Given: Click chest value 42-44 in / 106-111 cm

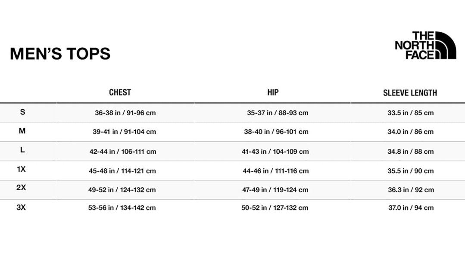Looking at the screenshot, I should [123, 152].
